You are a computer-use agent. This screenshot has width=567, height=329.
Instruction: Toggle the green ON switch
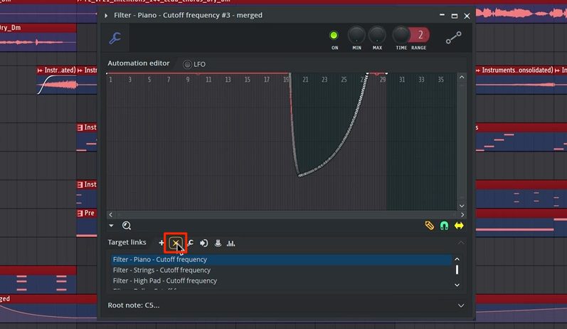[334, 36]
